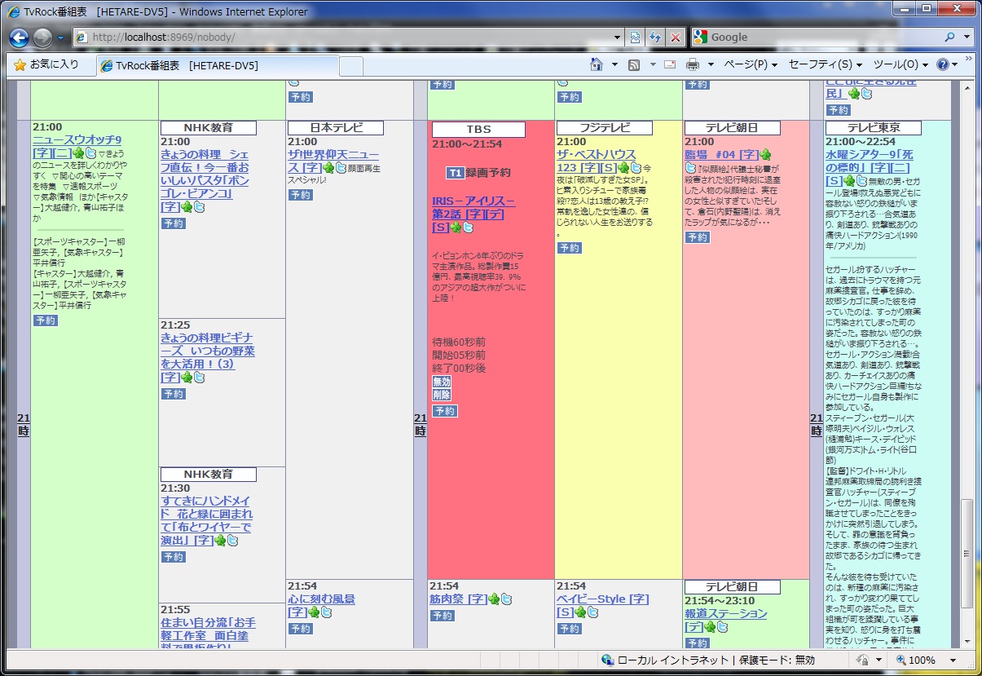Open the recent pages dropdown next to Forward
The width and height of the screenshot is (982, 676).
pos(60,38)
